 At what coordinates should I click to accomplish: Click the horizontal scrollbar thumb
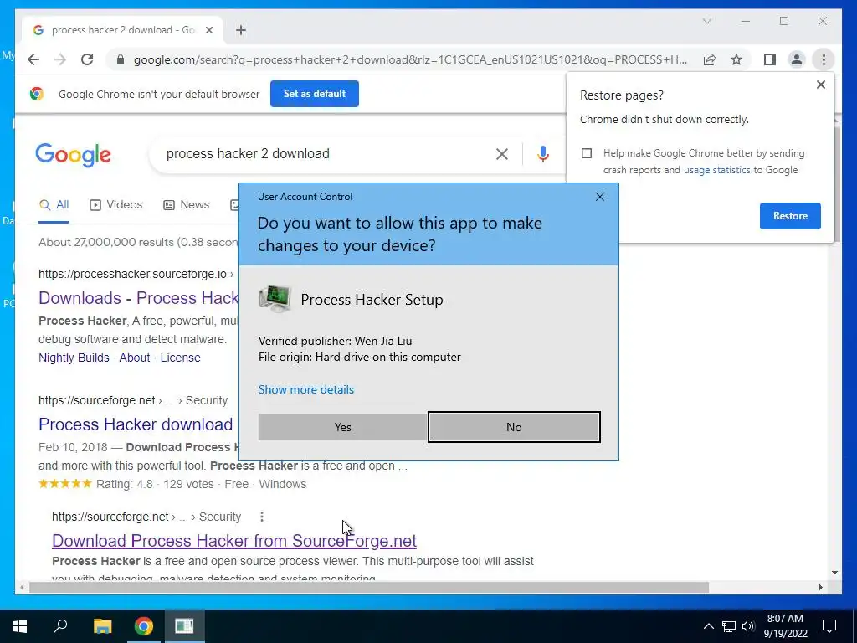(369, 587)
